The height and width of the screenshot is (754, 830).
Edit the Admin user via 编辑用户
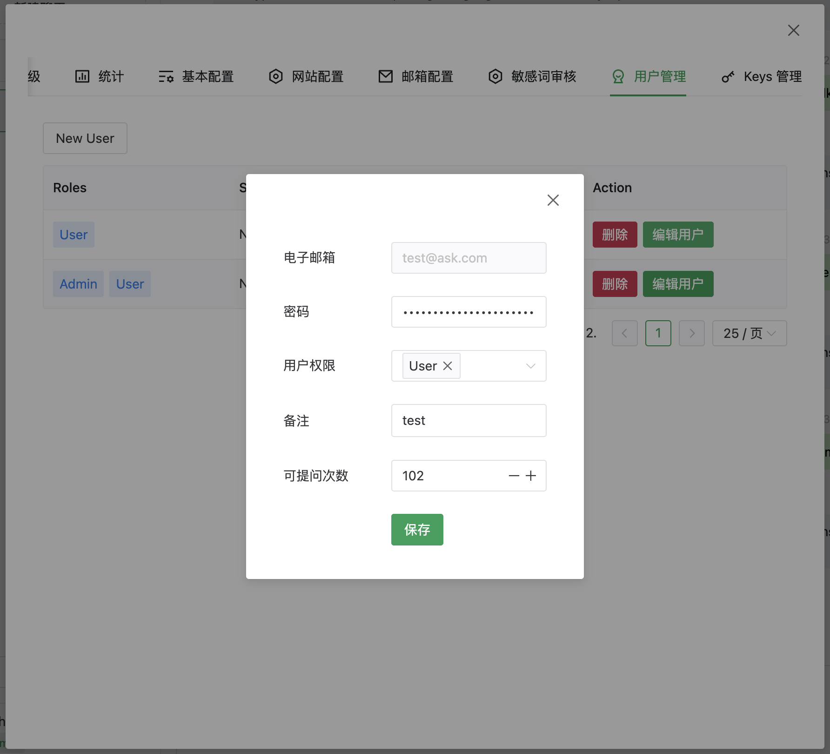pos(678,284)
